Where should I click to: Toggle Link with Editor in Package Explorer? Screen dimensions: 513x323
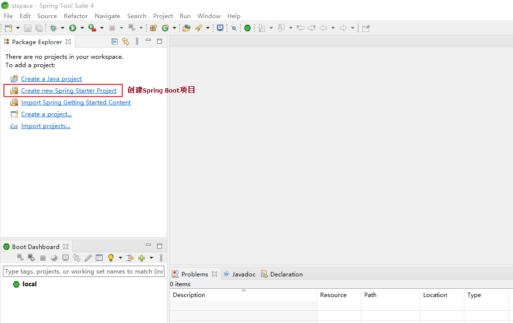126,41
